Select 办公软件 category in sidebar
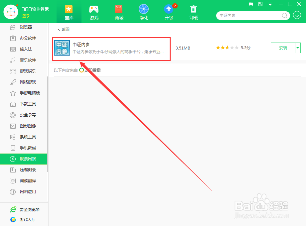306x226 pixels. pos(23,38)
